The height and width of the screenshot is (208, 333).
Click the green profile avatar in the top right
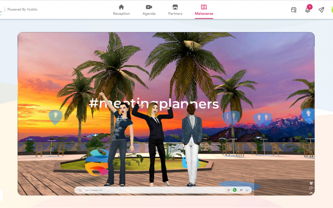pos(332,10)
